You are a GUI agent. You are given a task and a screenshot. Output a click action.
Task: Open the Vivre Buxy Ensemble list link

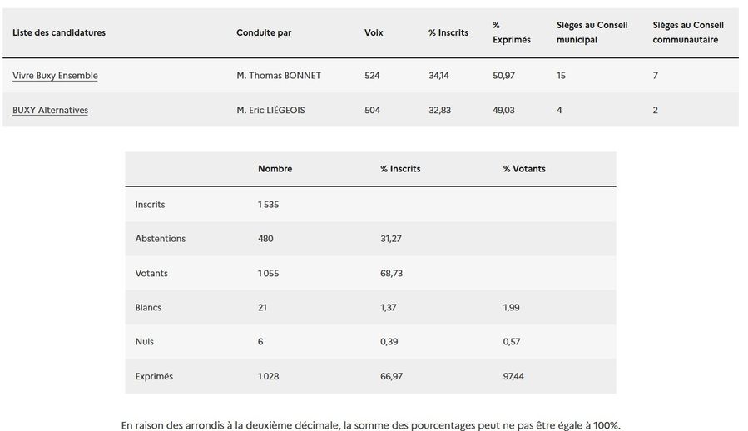[x=55, y=76]
